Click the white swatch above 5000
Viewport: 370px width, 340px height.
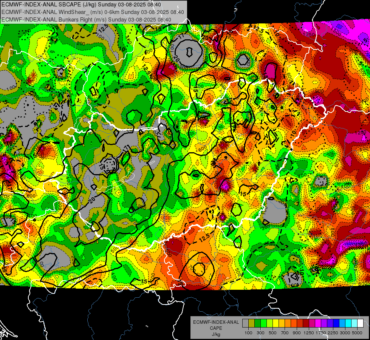click(361, 323)
